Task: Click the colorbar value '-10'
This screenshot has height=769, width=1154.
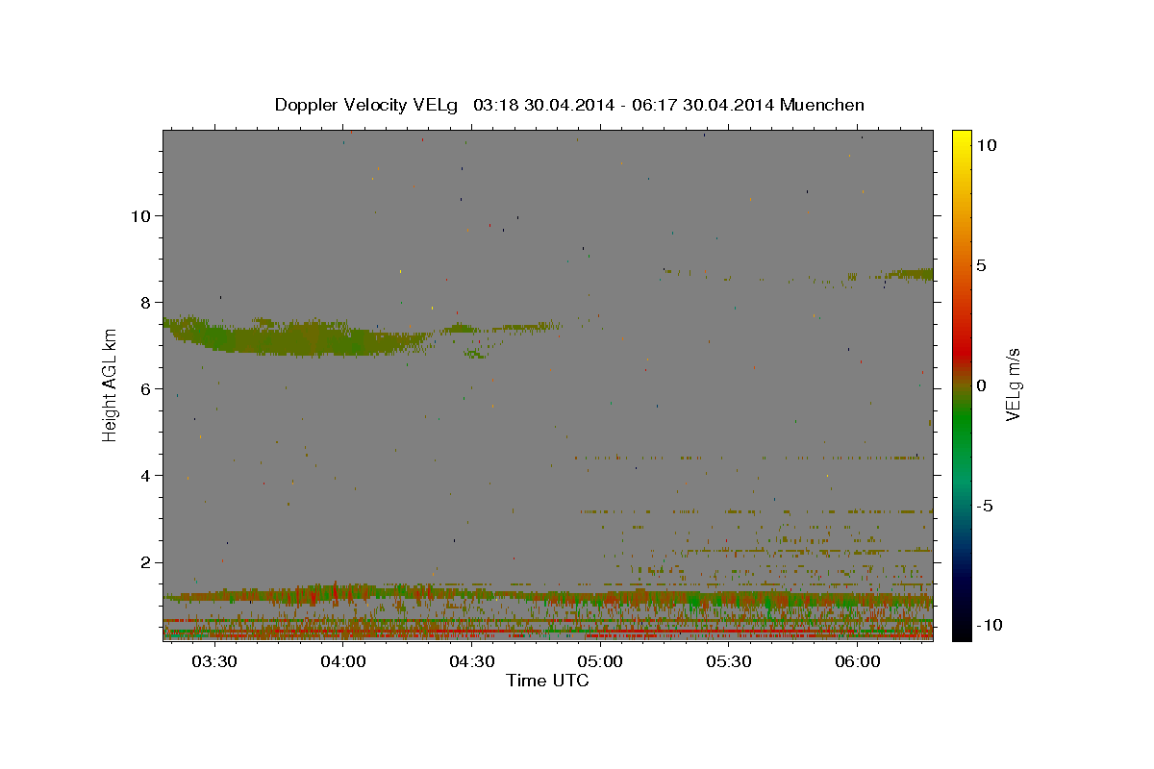Action: 988,625
